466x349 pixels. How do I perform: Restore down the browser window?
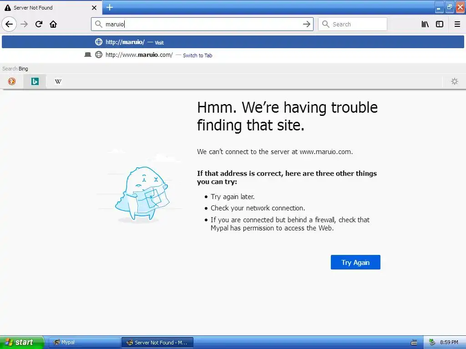[x=450, y=8]
